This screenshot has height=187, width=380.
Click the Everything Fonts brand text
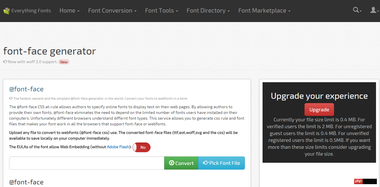31,11
